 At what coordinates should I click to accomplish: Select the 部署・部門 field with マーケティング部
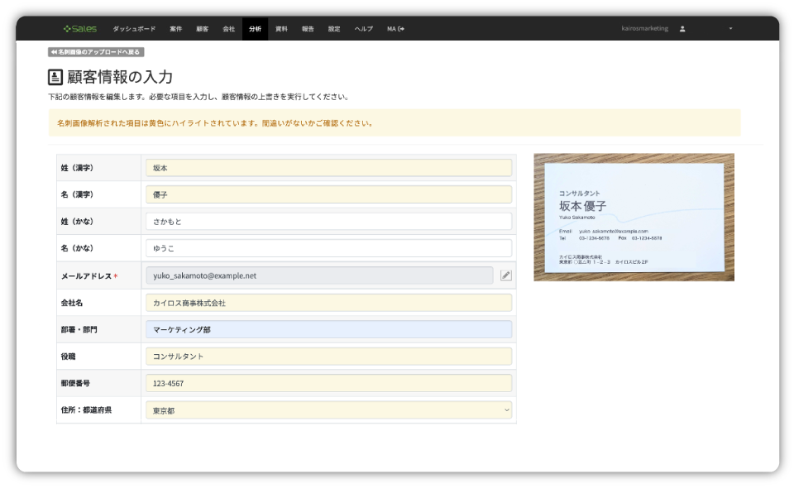tap(328, 329)
